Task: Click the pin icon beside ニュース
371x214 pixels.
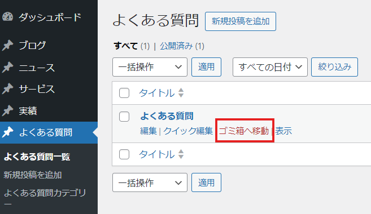Action: click(7, 67)
